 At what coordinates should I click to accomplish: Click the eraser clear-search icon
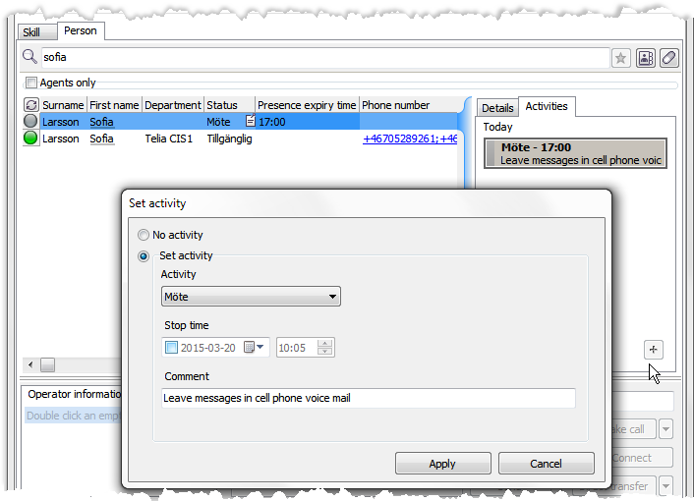coord(668,58)
